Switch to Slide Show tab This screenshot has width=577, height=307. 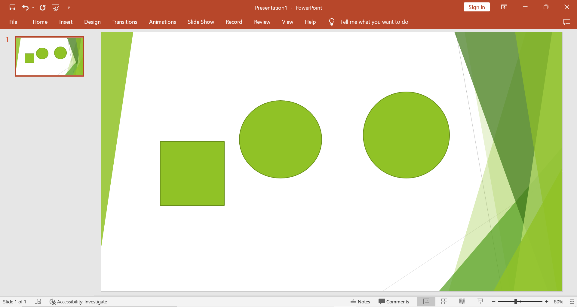(201, 22)
